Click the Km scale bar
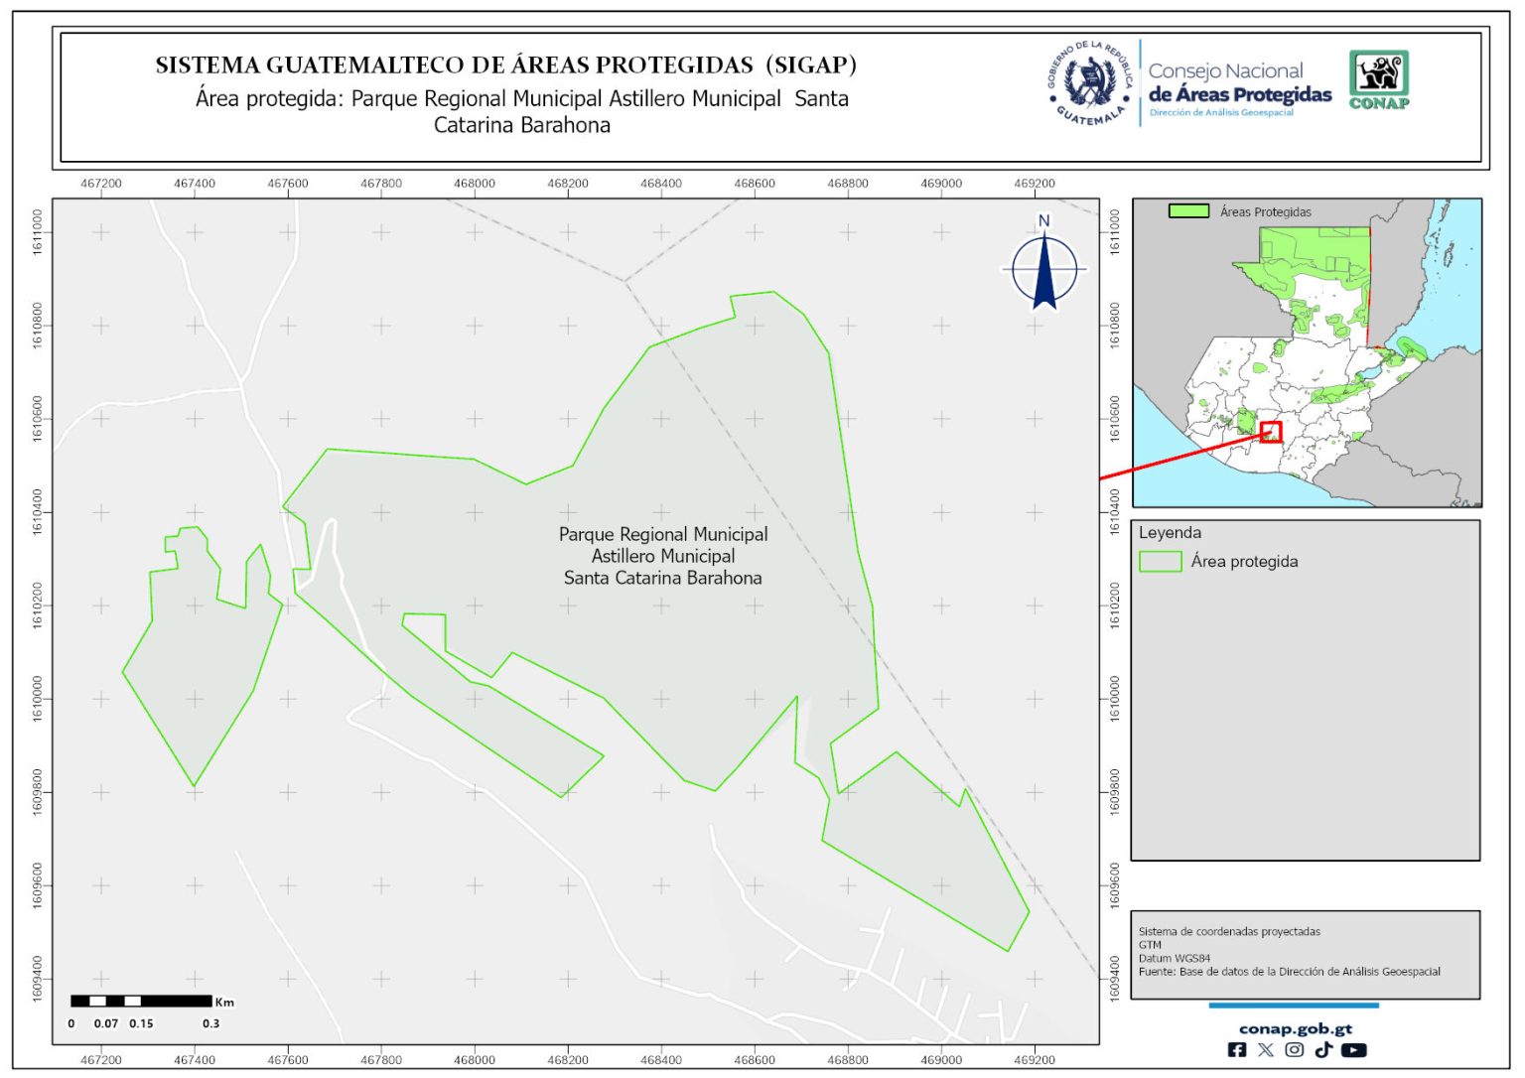The image size is (1525, 1078). tap(141, 1002)
